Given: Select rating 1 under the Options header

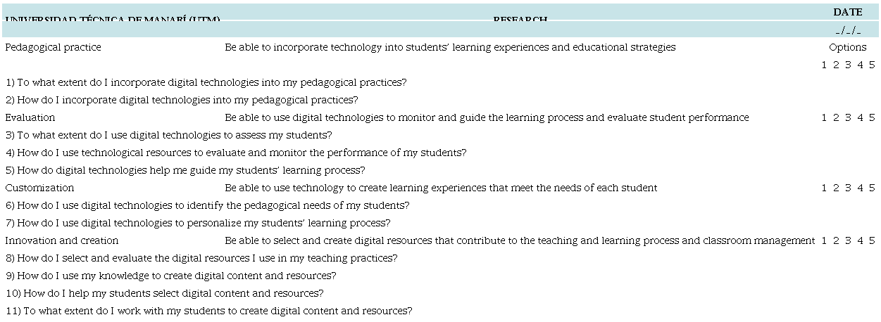Looking at the screenshot, I should point(824,65).
